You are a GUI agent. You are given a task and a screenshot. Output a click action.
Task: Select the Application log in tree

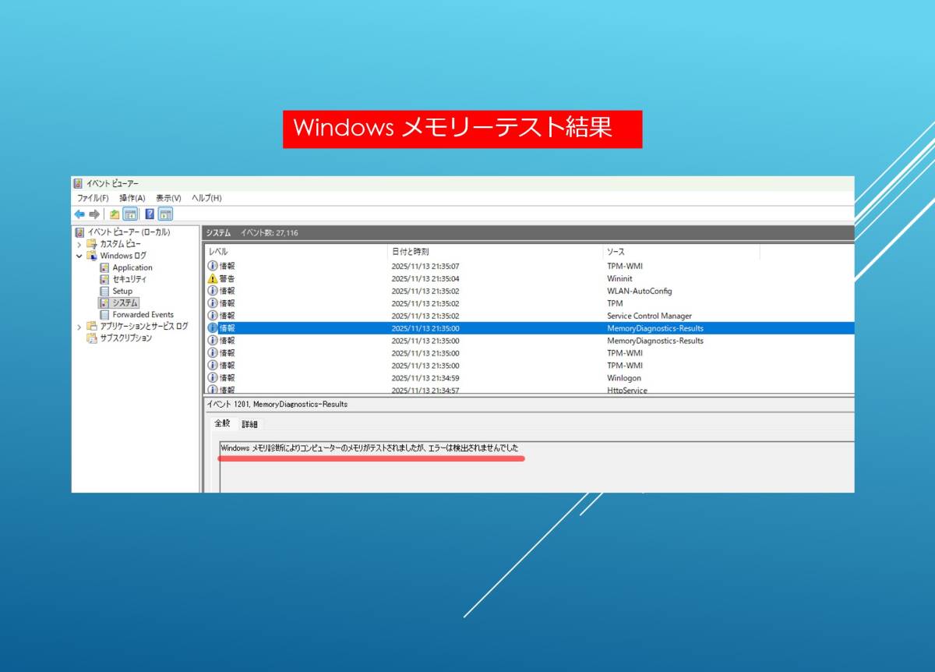pos(132,267)
